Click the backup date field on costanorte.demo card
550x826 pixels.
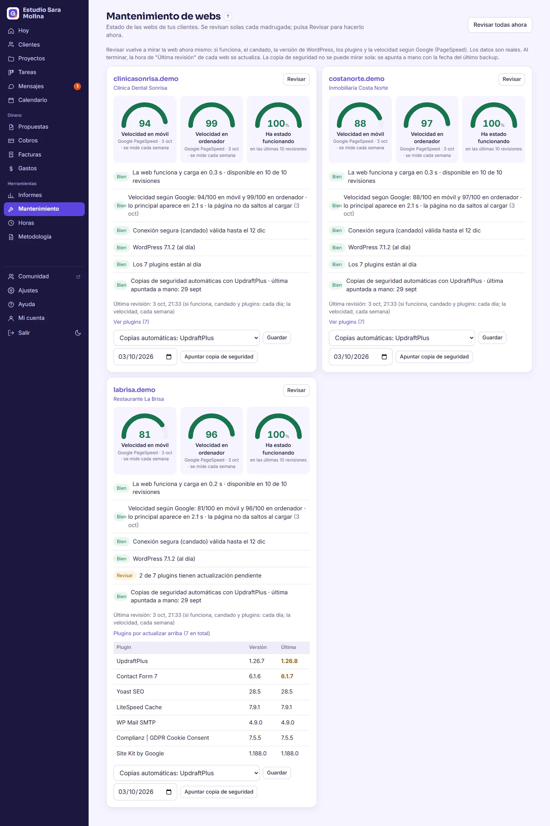pos(361,357)
